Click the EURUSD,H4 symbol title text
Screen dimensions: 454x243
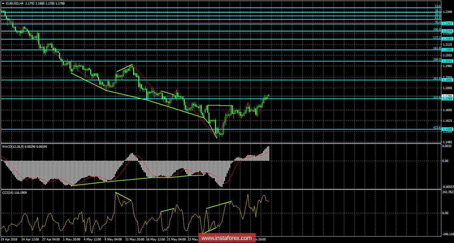[x=14, y=4]
